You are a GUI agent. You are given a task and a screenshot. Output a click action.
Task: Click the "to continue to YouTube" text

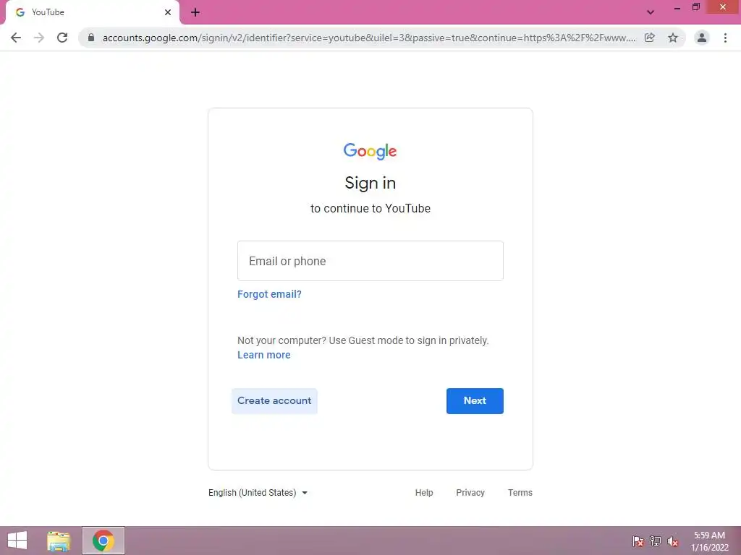tap(370, 209)
